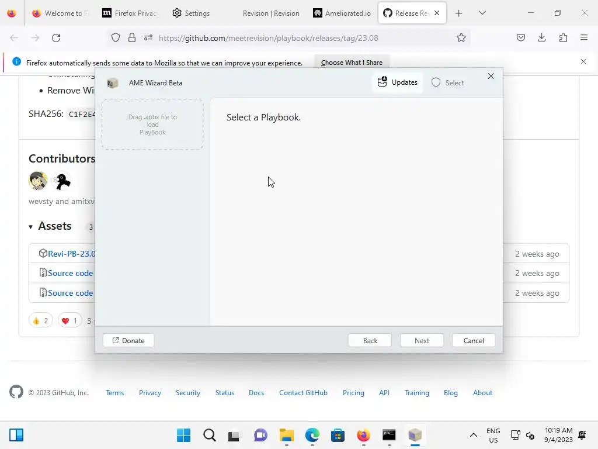Image resolution: width=598 pixels, height=449 pixels.
Task: Collapse the Assets section on GitHub
Action: pyautogui.click(x=50, y=226)
